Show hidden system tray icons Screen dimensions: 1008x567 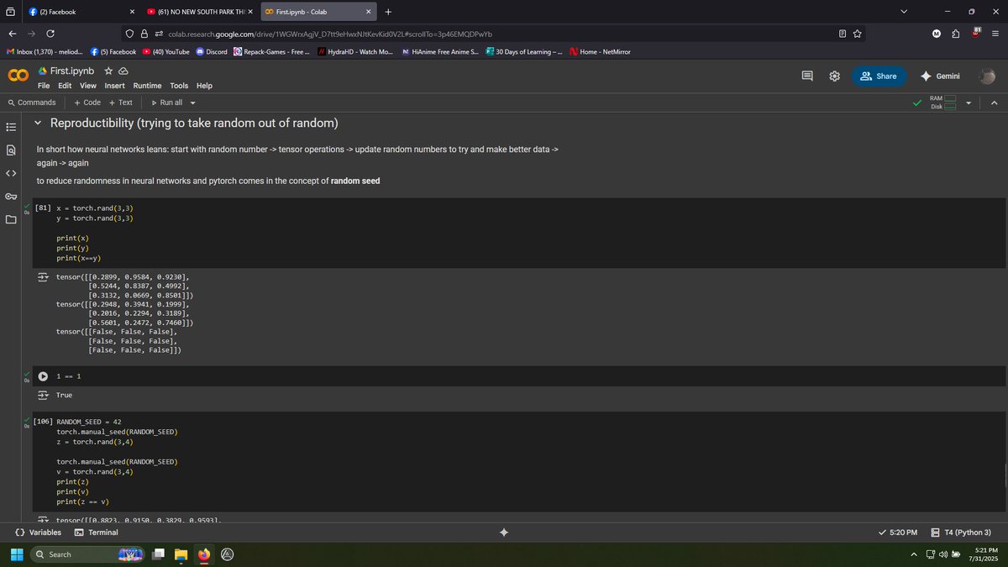coord(914,554)
